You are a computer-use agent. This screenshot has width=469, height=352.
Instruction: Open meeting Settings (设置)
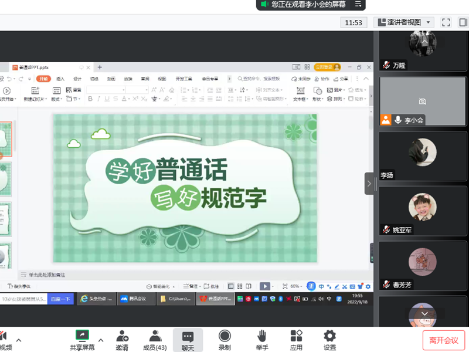coord(329,340)
